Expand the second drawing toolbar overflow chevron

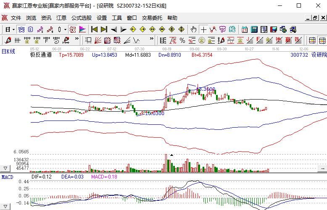[x=152, y=39]
